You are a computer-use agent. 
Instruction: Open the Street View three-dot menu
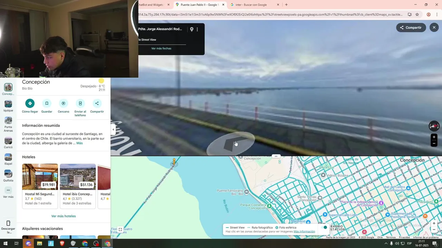point(197,30)
